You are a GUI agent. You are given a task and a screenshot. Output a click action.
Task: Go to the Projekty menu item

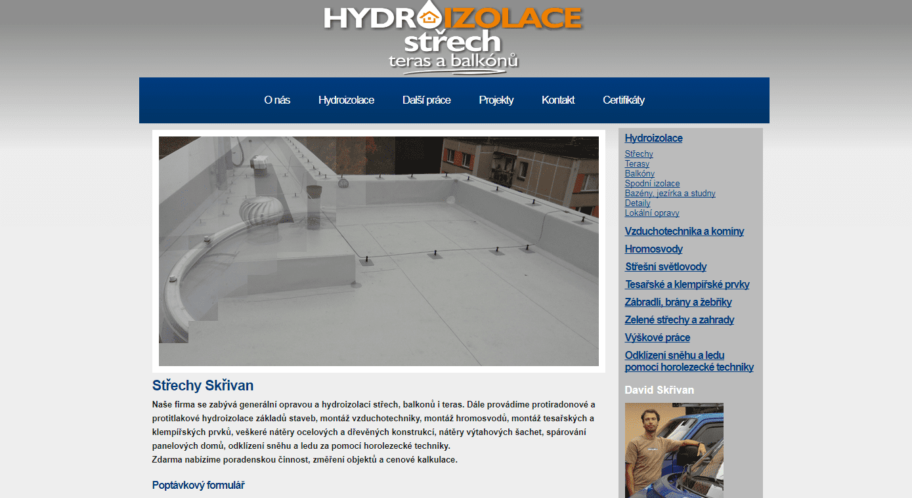click(496, 100)
